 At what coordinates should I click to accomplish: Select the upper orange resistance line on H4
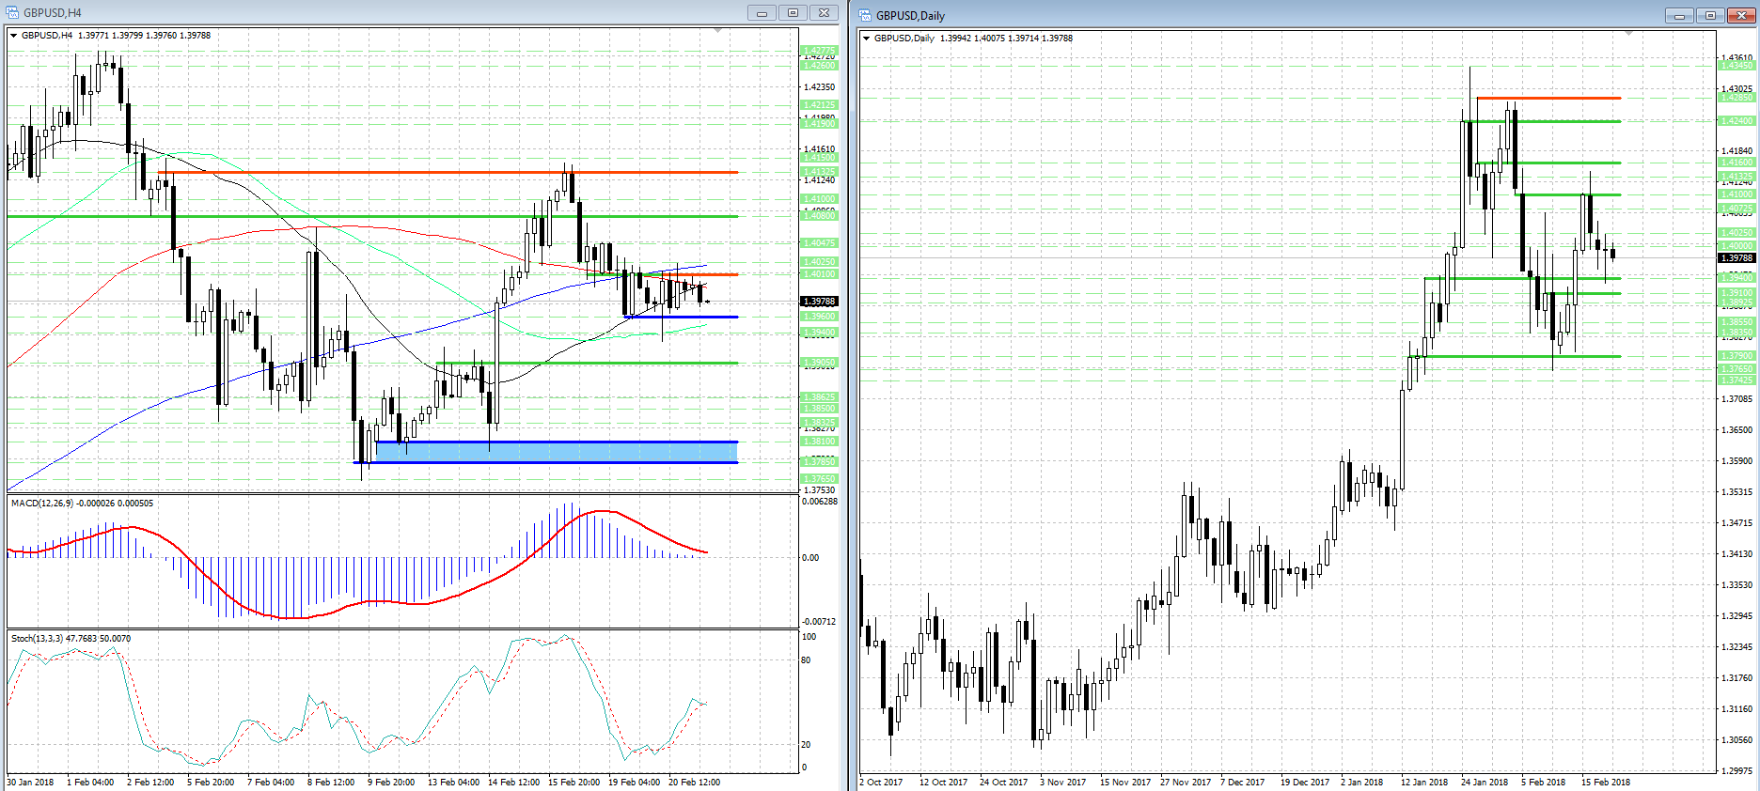[451, 172]
